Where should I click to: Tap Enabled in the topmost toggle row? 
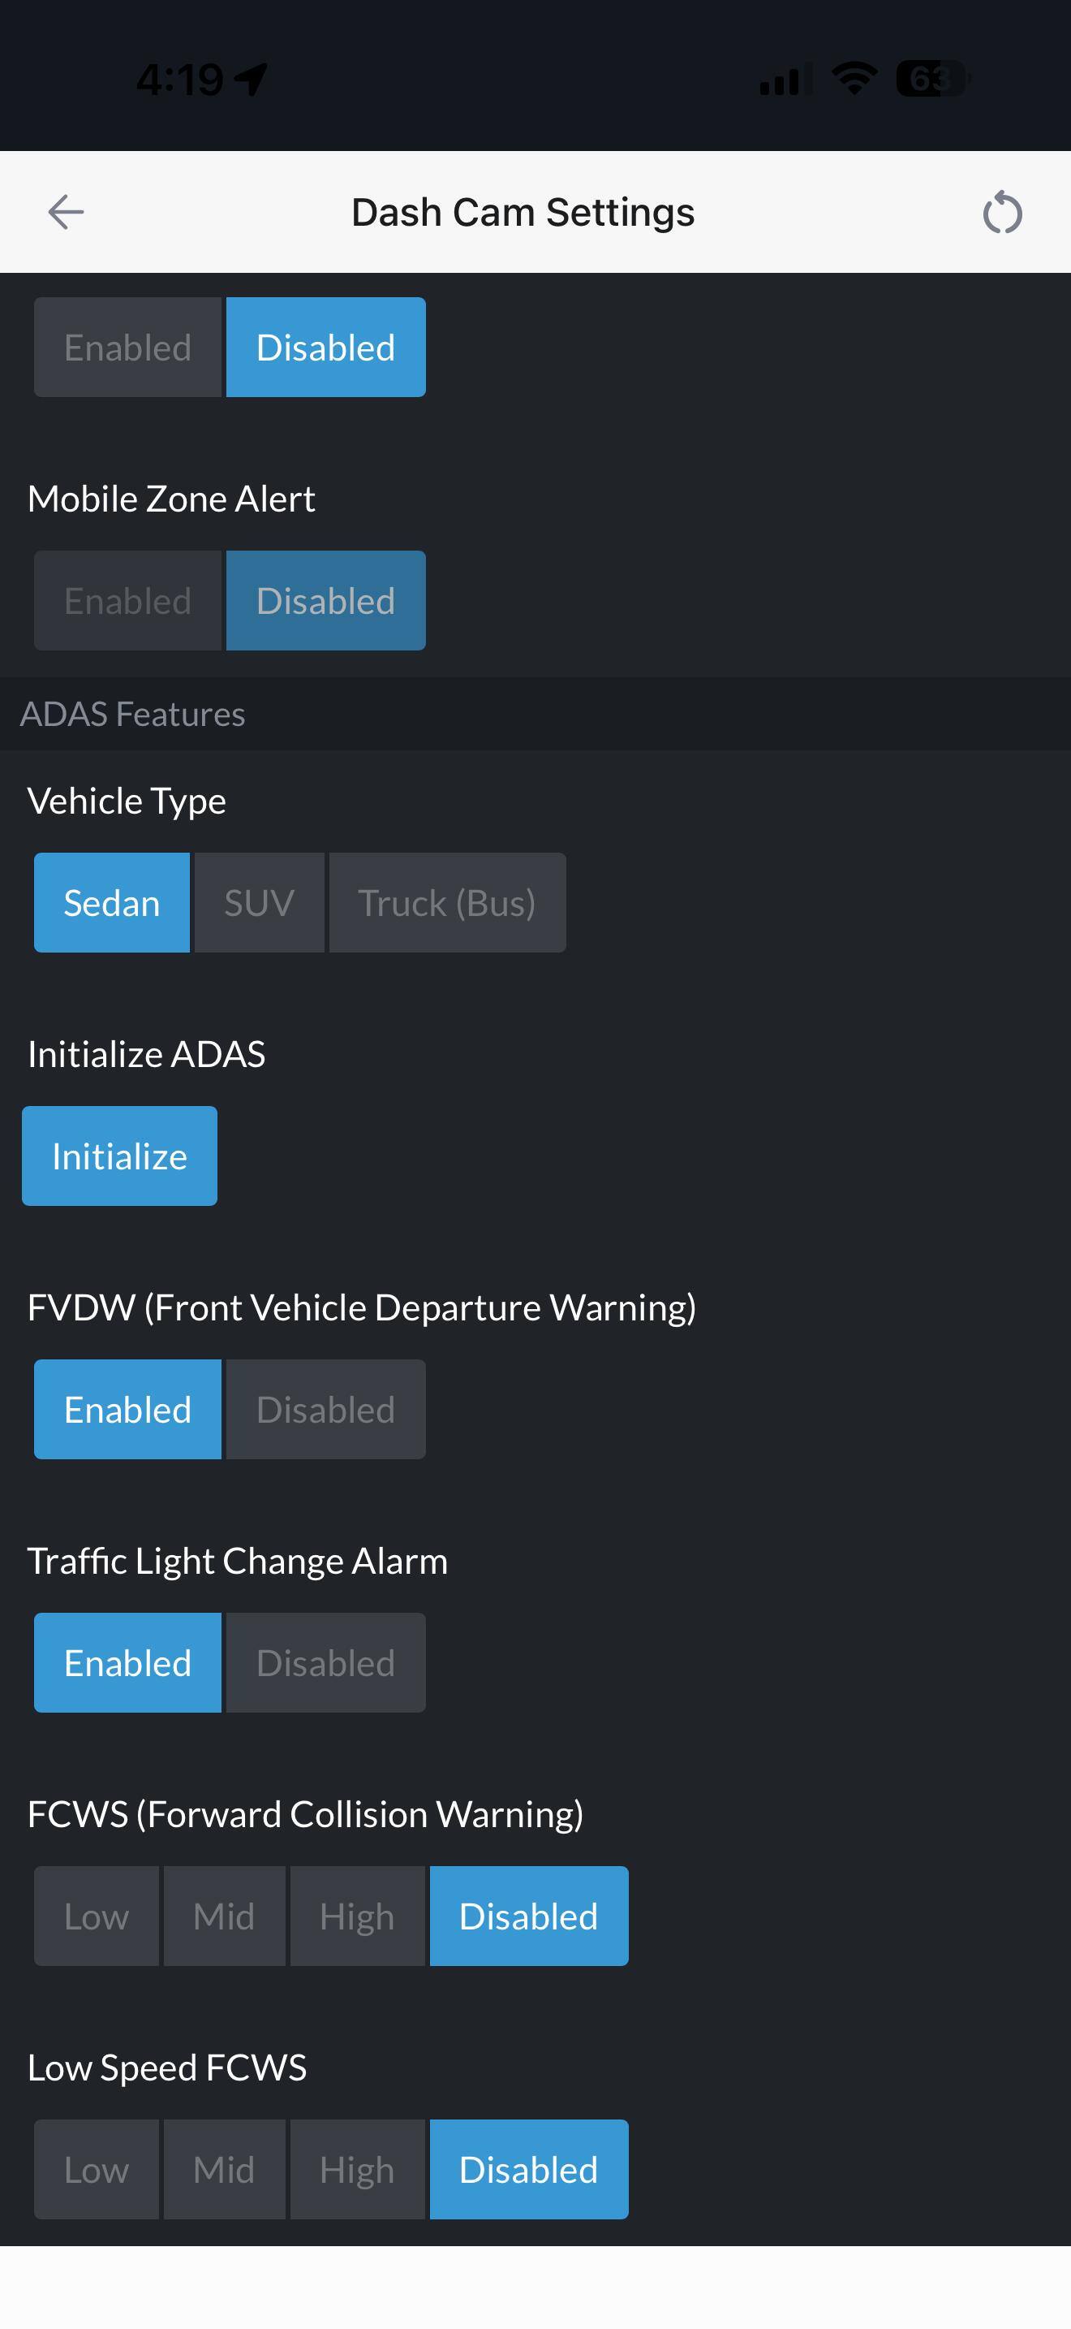[128, 348]
